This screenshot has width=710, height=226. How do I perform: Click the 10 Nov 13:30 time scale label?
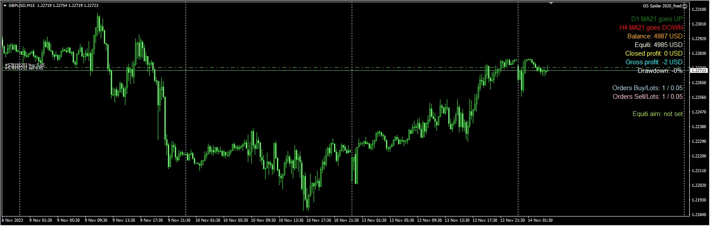(290, 220)
